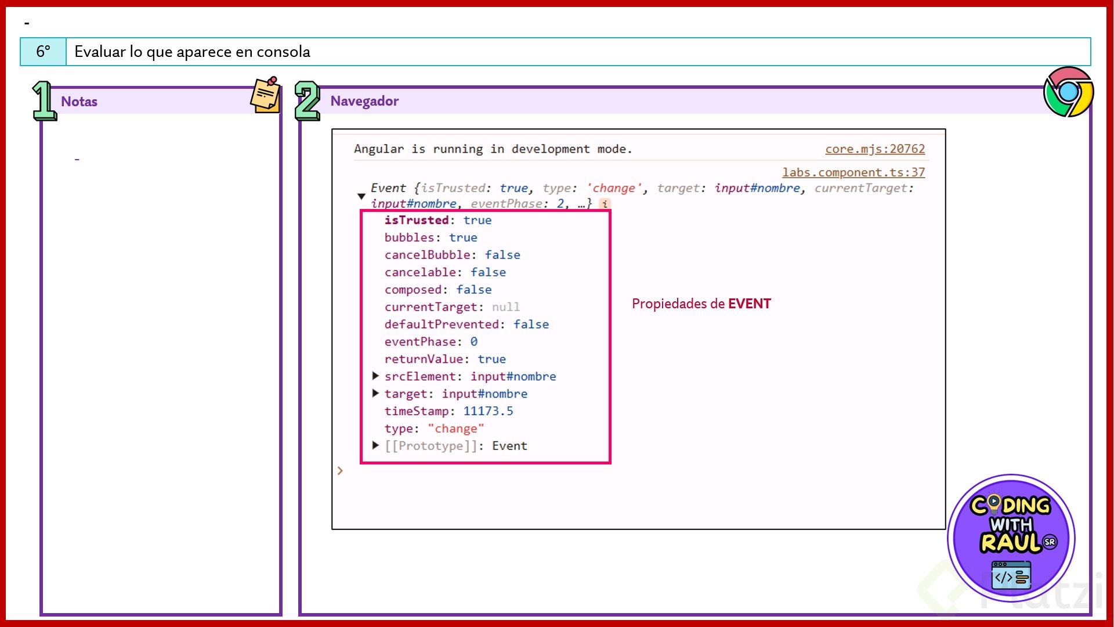Click the Propiedades de EVENT annotation text
This screenshot has width=1114, height=627.
[701, 304]
